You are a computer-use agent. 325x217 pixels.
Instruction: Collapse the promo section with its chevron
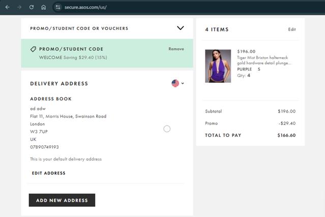coord(180,28)
